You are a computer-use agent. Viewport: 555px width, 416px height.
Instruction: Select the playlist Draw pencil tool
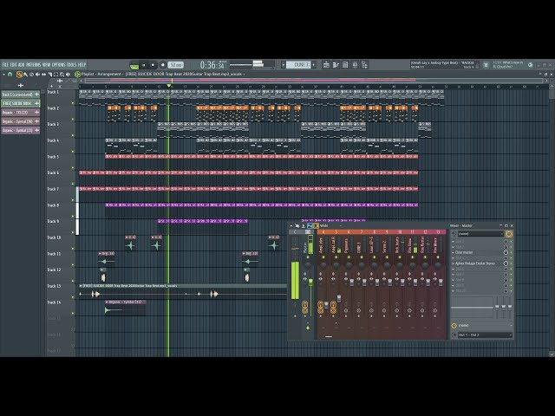tap(19, 75)
